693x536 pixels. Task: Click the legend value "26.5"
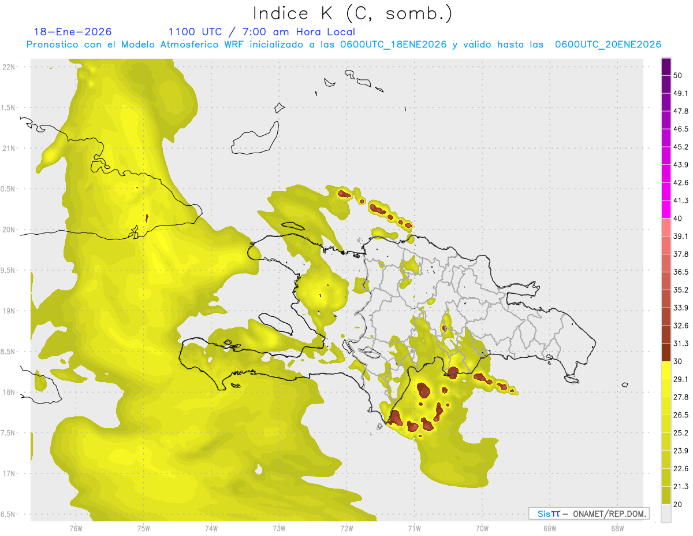click(681, 415)
